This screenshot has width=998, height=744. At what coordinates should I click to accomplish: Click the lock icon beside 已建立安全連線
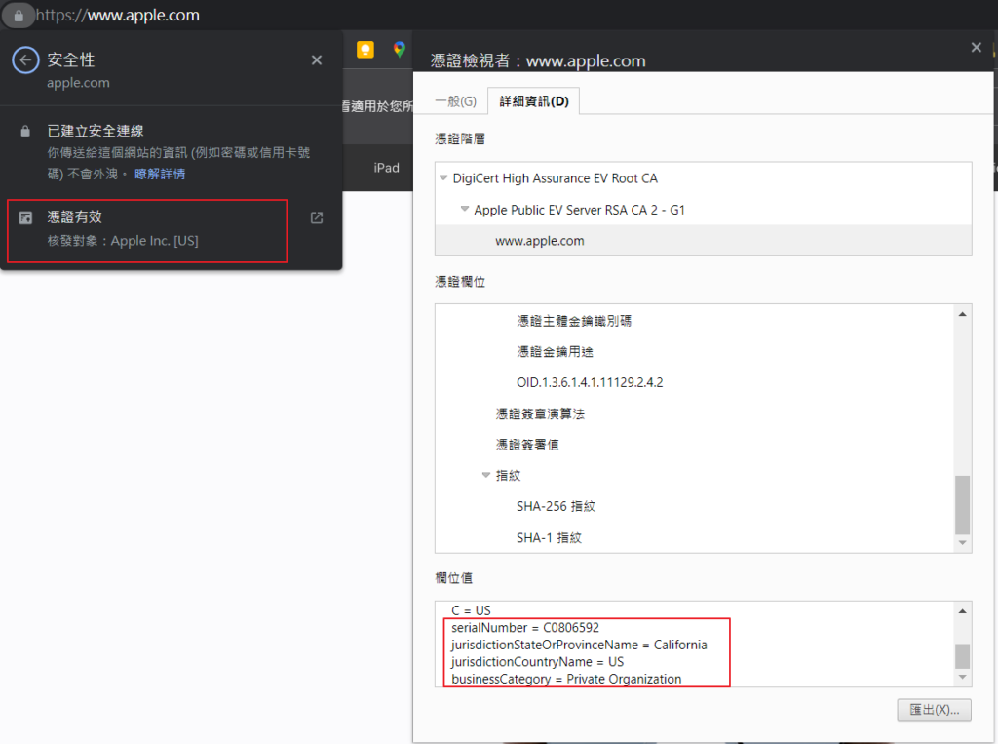point(25,132)
